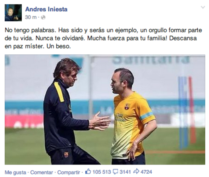The width and height of the screenshot is (209, 177).
Task: Open the profile picture thumbnail
Action: pos(13,13)
